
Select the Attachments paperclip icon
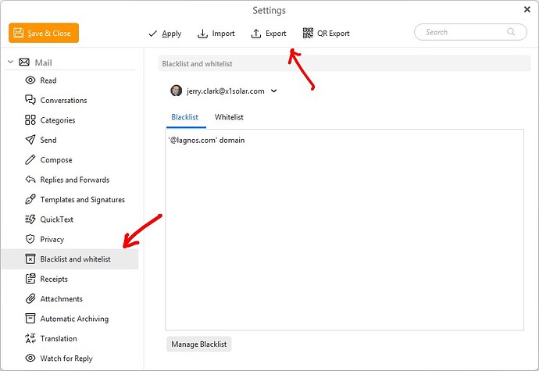coord(30,299)
